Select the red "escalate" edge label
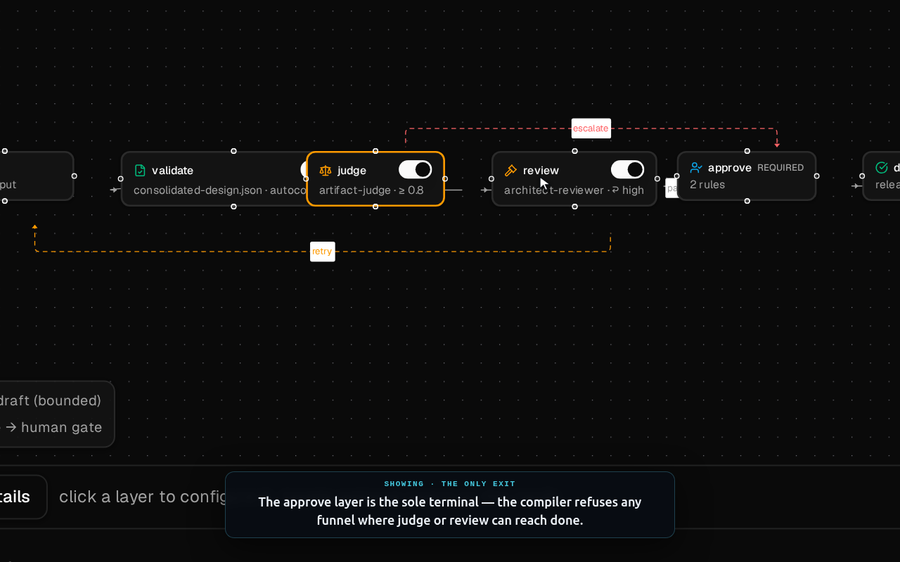 [591, 129]
